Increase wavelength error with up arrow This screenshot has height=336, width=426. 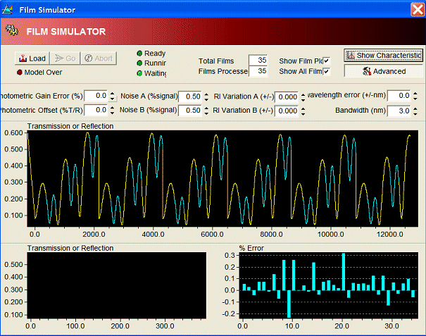pos(415,94)
